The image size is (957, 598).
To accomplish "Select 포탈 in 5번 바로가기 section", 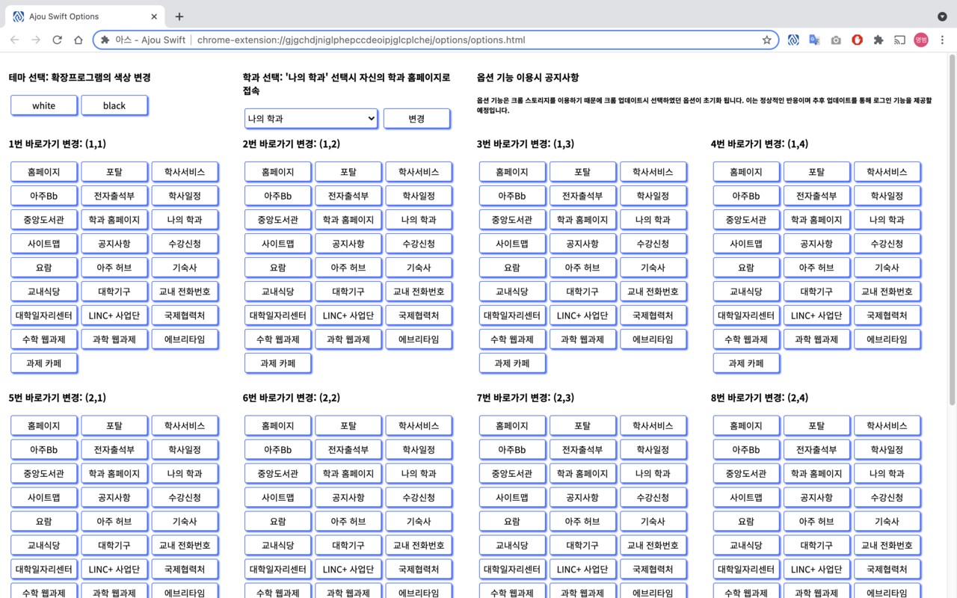I will (x=114, y=426).
